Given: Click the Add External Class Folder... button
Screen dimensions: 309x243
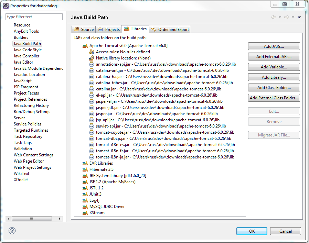Looking at the screenshot, I should click(x=274, y=98).
